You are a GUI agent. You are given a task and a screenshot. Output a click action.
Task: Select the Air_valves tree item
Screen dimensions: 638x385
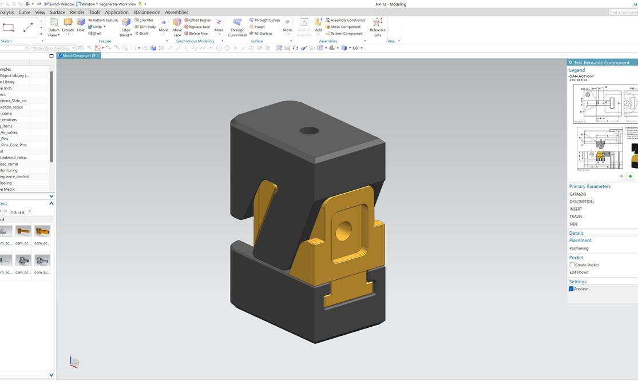9,133
